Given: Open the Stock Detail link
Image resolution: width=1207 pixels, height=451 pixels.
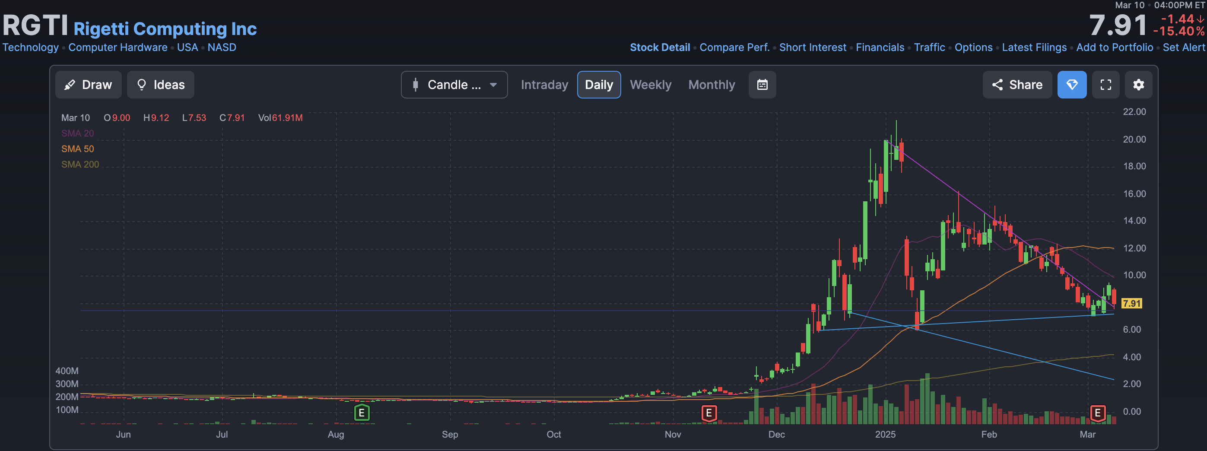Looking at the screenshot, I should [660, 47].
